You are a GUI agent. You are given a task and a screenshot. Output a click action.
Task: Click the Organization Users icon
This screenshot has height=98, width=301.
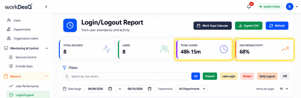pyautogui.click(x=9, y=38)
